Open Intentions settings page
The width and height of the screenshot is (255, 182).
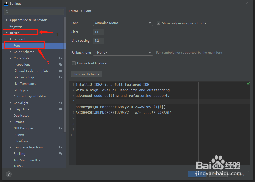coord(21,141)
